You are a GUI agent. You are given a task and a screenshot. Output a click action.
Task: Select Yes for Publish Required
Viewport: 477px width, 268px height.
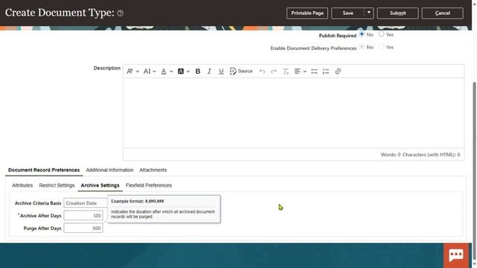381,34
